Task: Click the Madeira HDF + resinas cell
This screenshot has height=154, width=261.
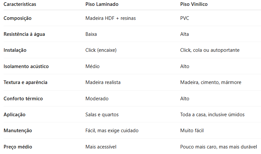Action: (111, 18)
